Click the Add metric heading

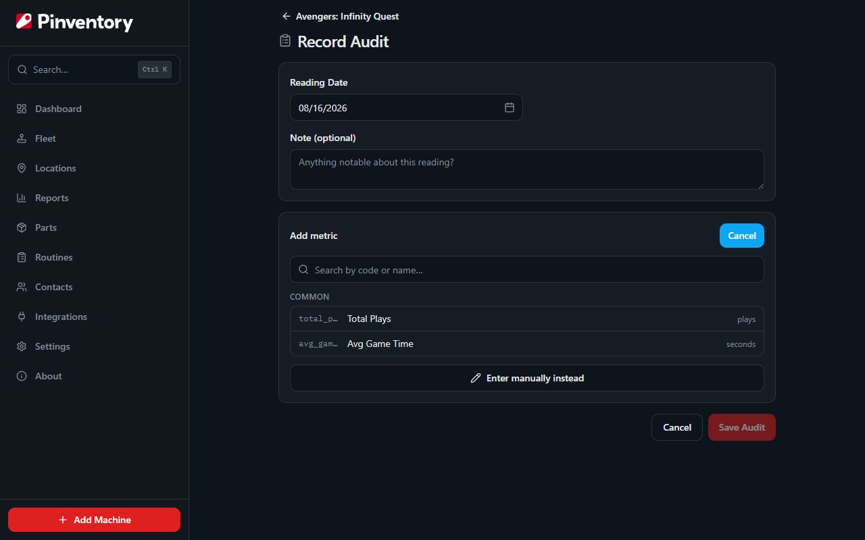(x=314, y=236)
